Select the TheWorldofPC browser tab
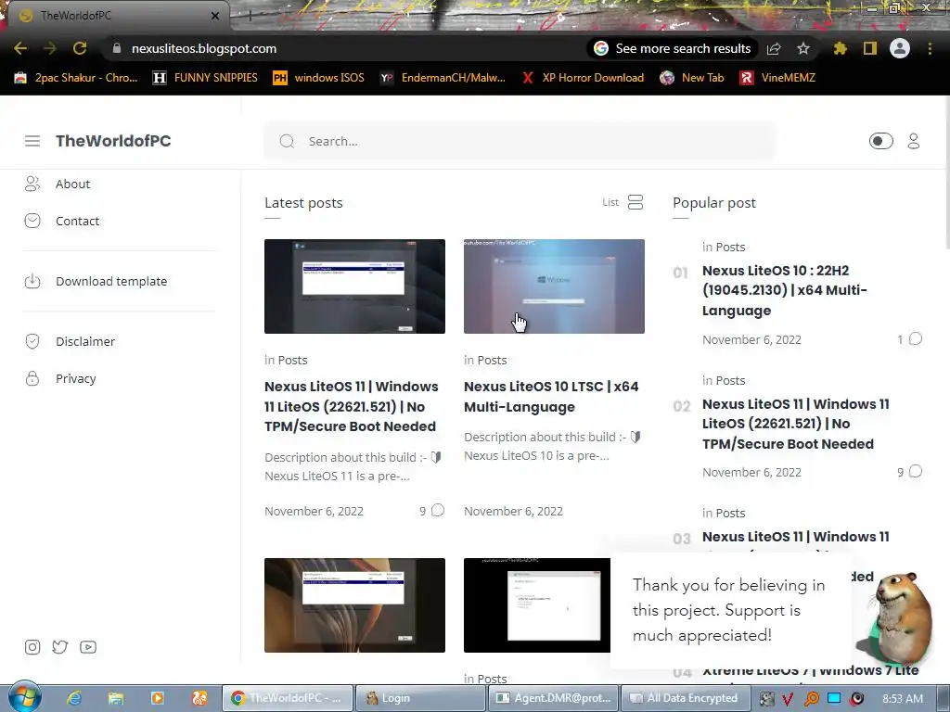This screenshot has height=712, width=950. point(115,16)
